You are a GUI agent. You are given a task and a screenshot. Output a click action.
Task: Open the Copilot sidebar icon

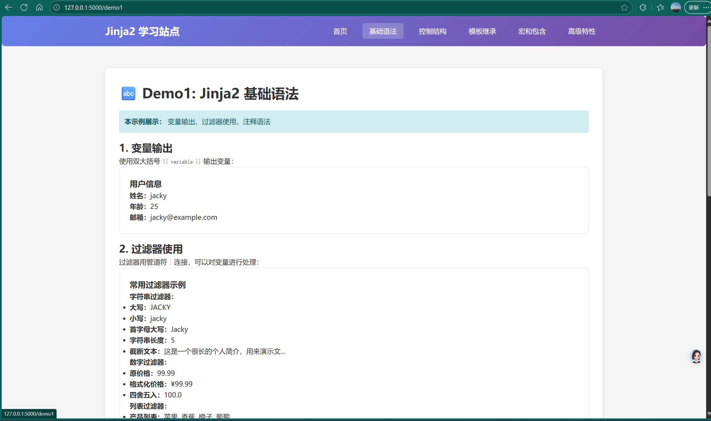coord(643,7)
